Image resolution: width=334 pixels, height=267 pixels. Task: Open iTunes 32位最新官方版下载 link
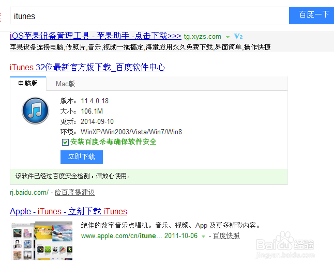coord(87,67)
